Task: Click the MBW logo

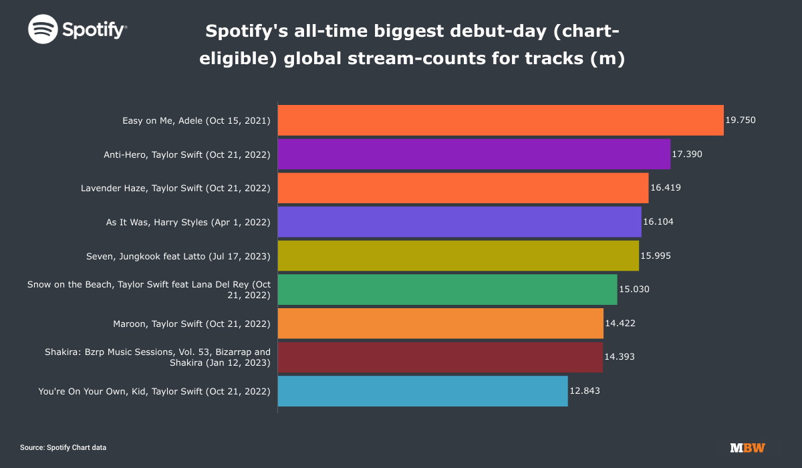Action: [x=747, y=448]
